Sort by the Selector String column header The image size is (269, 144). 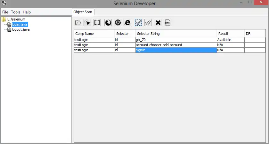coord(176,34)
